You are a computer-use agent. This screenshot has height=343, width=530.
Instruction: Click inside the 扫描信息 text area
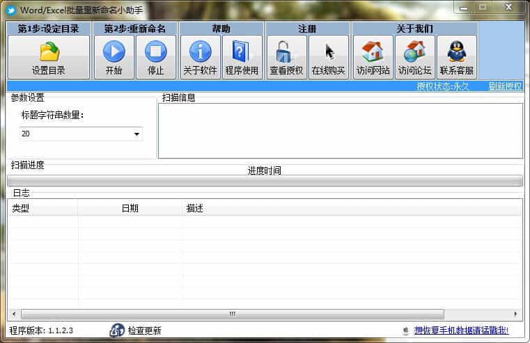point(341,131)
